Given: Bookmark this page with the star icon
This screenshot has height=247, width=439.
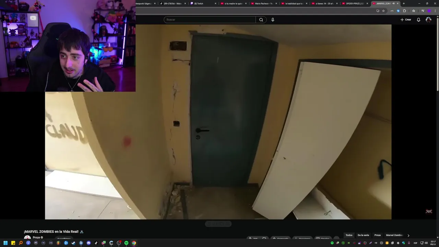Looking at the screenshot, I should tap(383, 11).
